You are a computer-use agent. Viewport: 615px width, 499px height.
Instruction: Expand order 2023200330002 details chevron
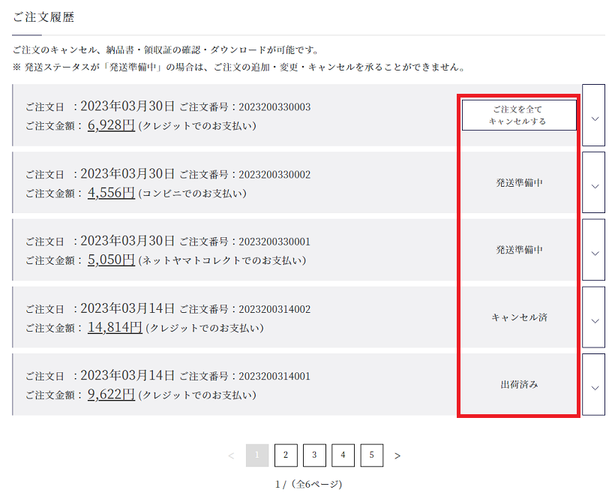pyautogui.click(x=593, y=183)
